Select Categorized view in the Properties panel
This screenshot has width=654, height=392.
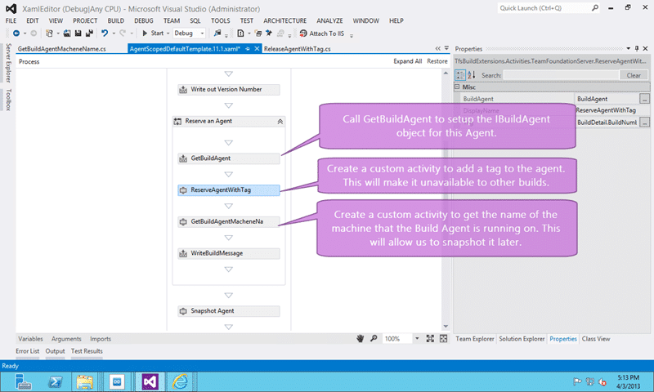pyautogui.click(x=460, y=75)
